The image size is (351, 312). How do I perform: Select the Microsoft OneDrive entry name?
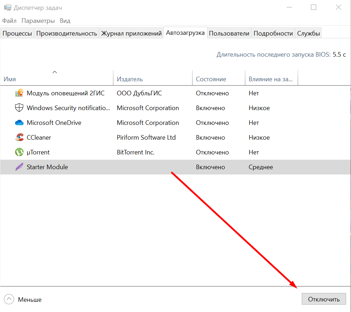point(54,123)
